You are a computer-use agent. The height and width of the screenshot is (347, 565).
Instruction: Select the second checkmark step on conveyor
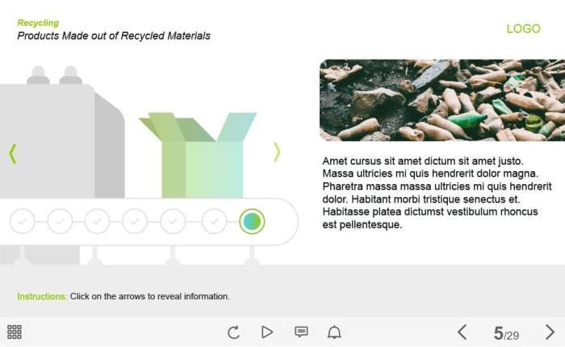tap(60, 220)
